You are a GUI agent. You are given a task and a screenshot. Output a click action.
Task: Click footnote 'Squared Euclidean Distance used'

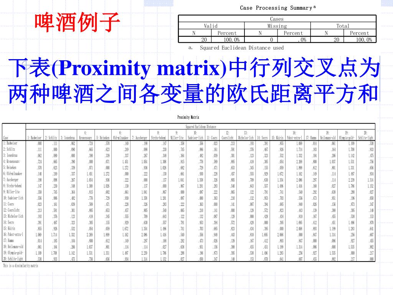click(x=242, y=48)
